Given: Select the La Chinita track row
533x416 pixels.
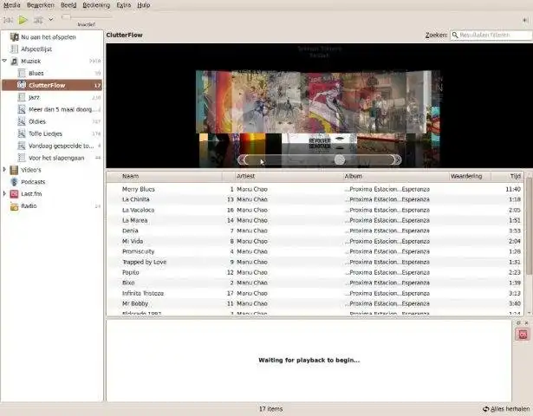Looking at the screenshot, I should coord(315,199).
